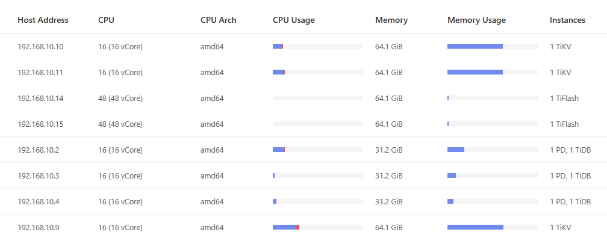Screen dimensions: 607x250
Task: Click the Host Address column header
Action: click(x=43, y=20)
